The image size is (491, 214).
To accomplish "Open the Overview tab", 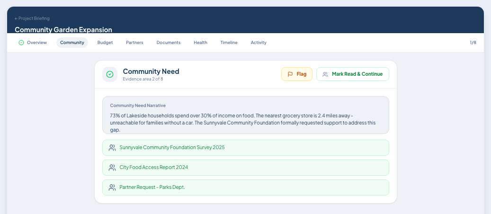I will (x=33, y=43).
